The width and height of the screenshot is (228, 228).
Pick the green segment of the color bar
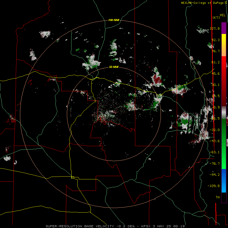click(x=224, y=144)
